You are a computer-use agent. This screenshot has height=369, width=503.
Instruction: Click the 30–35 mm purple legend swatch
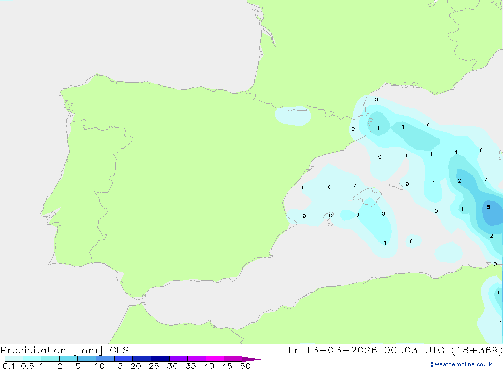[x=178, y=359]
